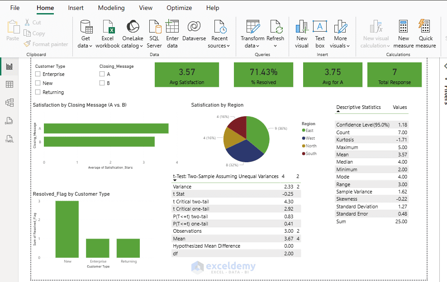Switch to Table view in sidebar
Viewport: 447px width, 282px height.
pos(10,85)
